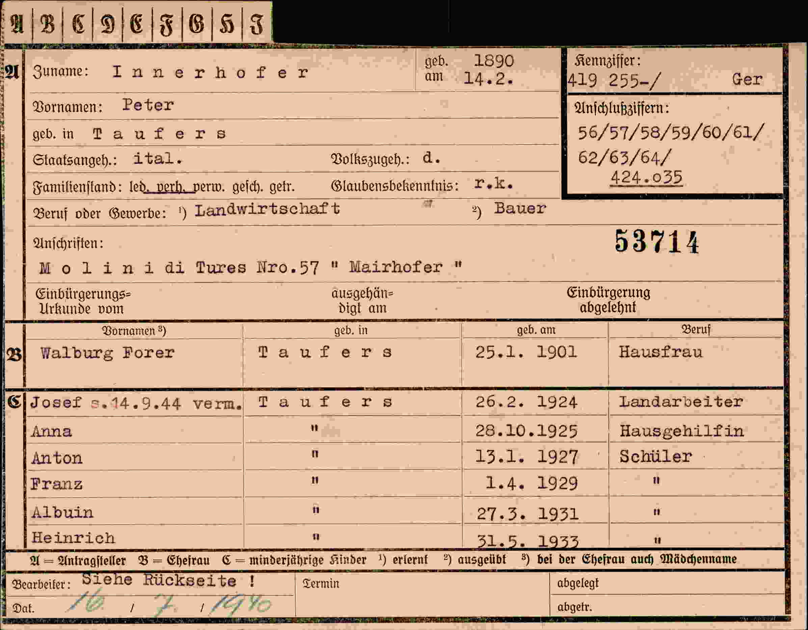The image size is (808, 630).
Task: Click Josef's birth date "26.2. 1924"
Action: (x=527, y=402)
